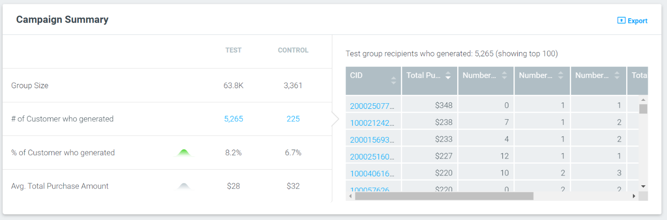Open the 225 control group customers link
Viewport: 667px width, 220px height.
[293, 119]
